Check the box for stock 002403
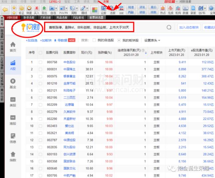The image size is (215, 178). click(41, 126)
